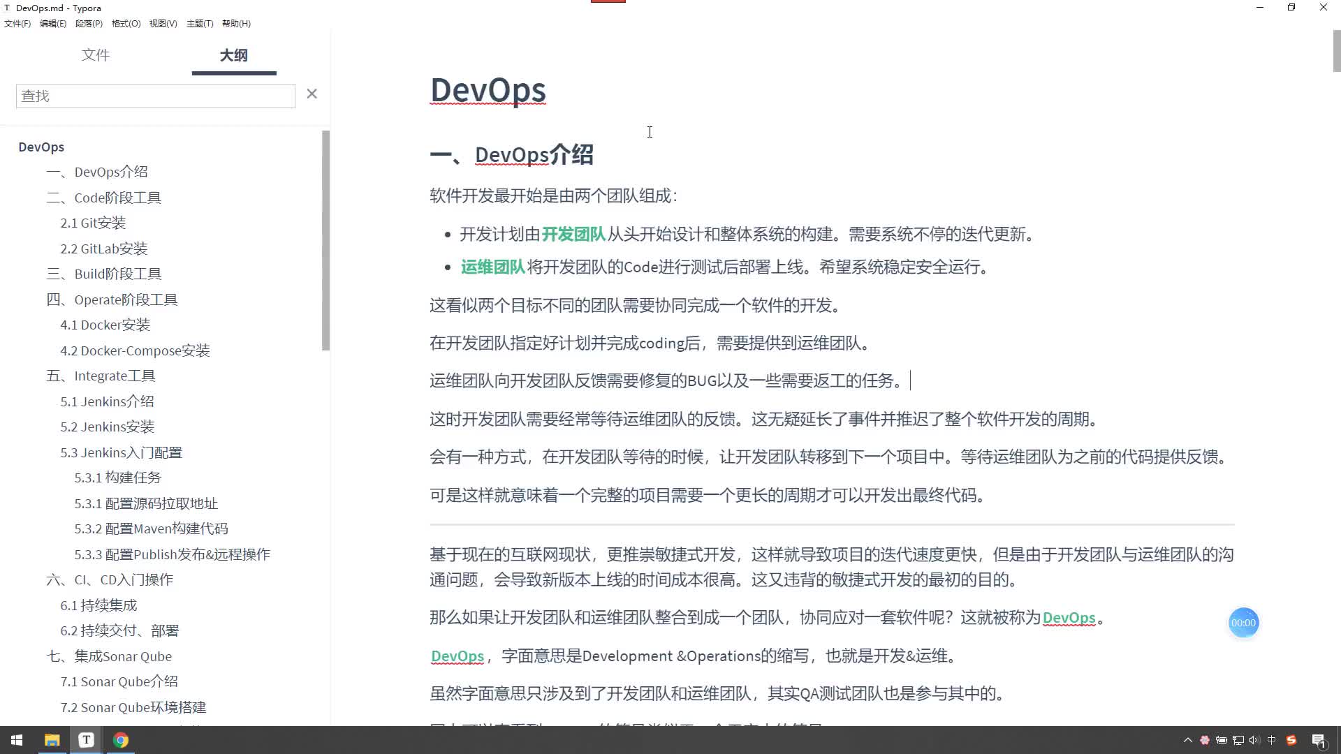Click the 一、DevOps介绍 heading in editor
Viewport: 1341px width, 754px height.
tap(511, 155)
